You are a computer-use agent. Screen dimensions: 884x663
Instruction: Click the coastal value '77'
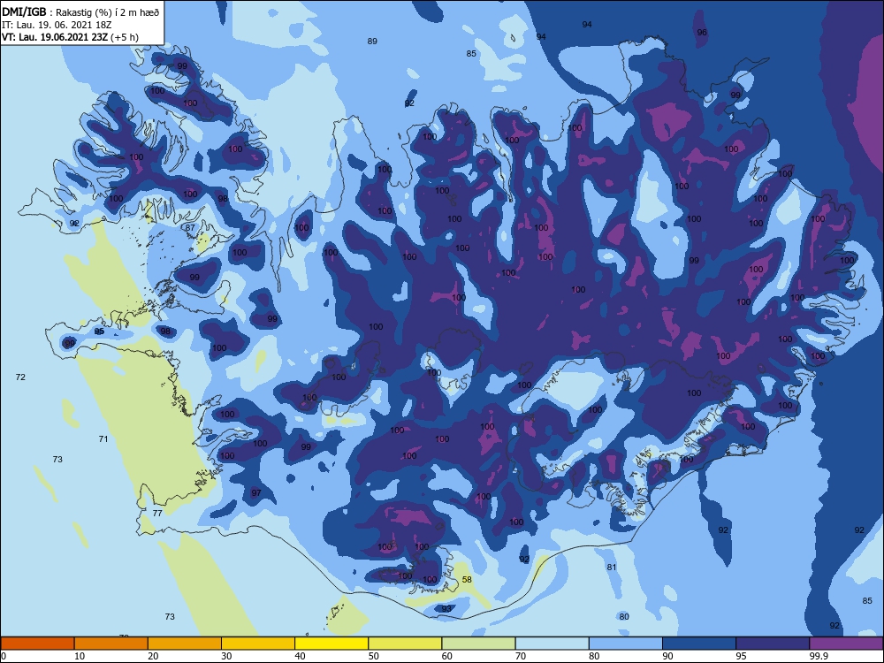pyautogui.click(x=157, y=513)
